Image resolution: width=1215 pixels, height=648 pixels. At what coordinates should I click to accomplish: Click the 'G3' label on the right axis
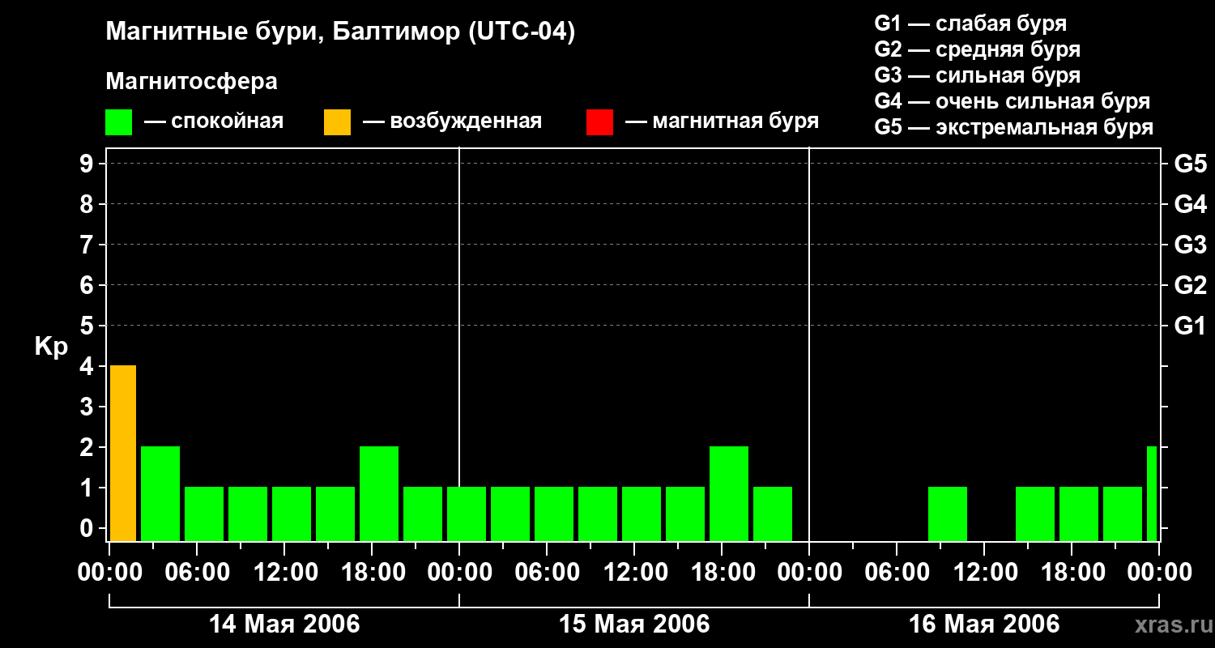[1190, 245]
